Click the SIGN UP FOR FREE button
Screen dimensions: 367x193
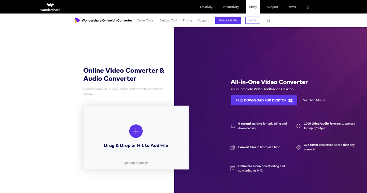(228, 20)
